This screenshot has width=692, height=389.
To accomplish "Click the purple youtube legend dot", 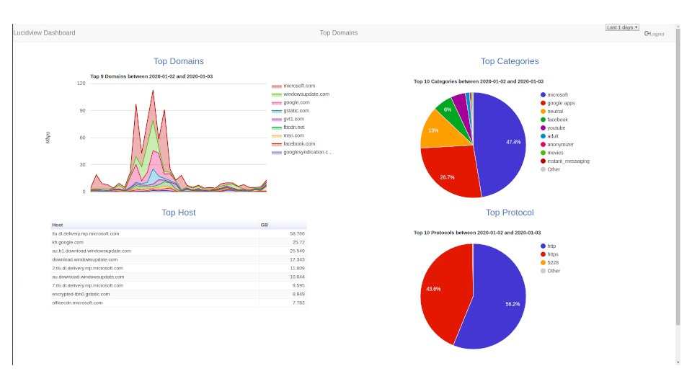I will point(543,128).
